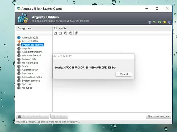Click the Categories panel header
Image resolution: width=177 pixels, height=132 pixels.
pos(34,29)
